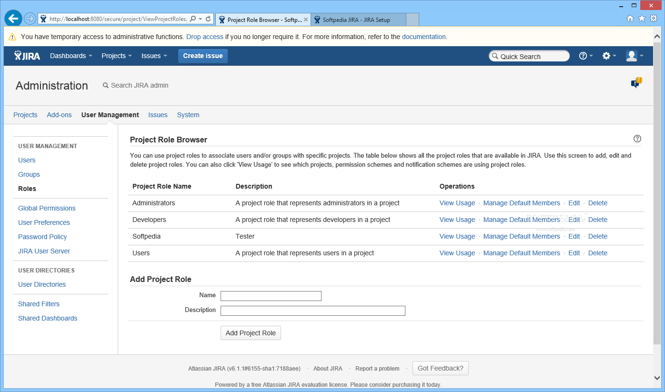Viewport: 665px width, 392px height.
Task: Open the address bar dropdown arrow
Action: pos(201,19)
